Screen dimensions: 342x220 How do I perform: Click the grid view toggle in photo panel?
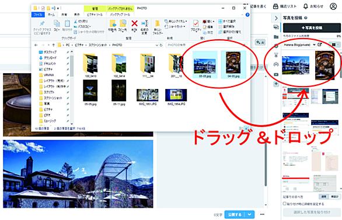(x=333, y=44)
